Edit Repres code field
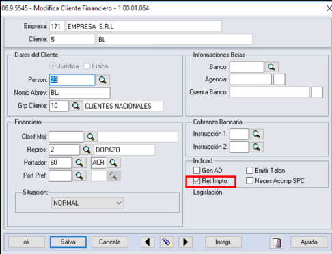The height and width of the screenshot is (254, 332). coord(64,150)
